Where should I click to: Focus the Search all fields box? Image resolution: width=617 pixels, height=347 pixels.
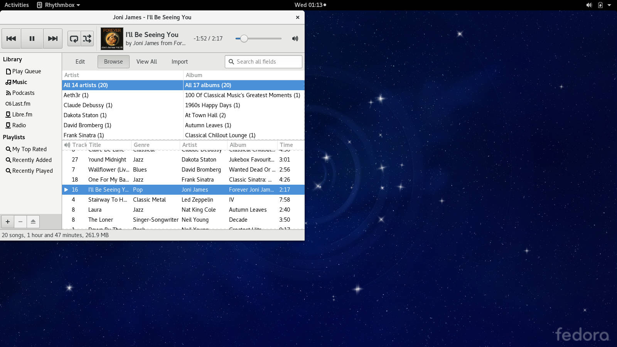click(263, 62)
